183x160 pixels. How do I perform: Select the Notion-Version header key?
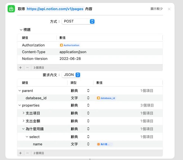point(35,59)
